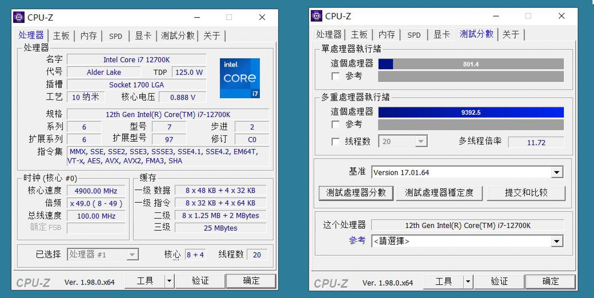This screenshot has width=594, height=298.
Task: Switch to 内存 tab in left window
Action: 88,36
